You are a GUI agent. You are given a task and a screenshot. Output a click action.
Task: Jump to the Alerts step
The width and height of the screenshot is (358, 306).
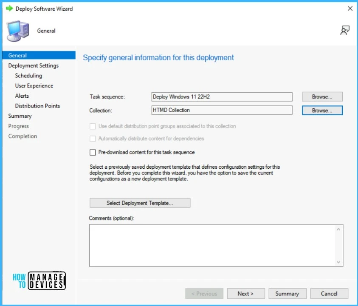point(22,96)
